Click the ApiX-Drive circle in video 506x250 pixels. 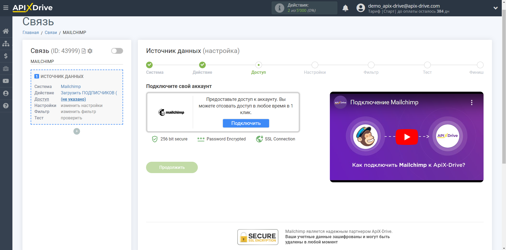pyautogui.click(x=447, y=136)
